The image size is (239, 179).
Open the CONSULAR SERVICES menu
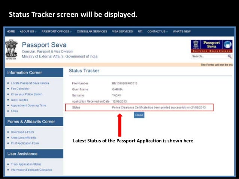[x=92, y=31]
